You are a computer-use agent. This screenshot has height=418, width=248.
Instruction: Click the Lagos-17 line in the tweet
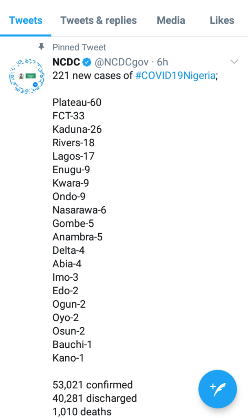73,156
